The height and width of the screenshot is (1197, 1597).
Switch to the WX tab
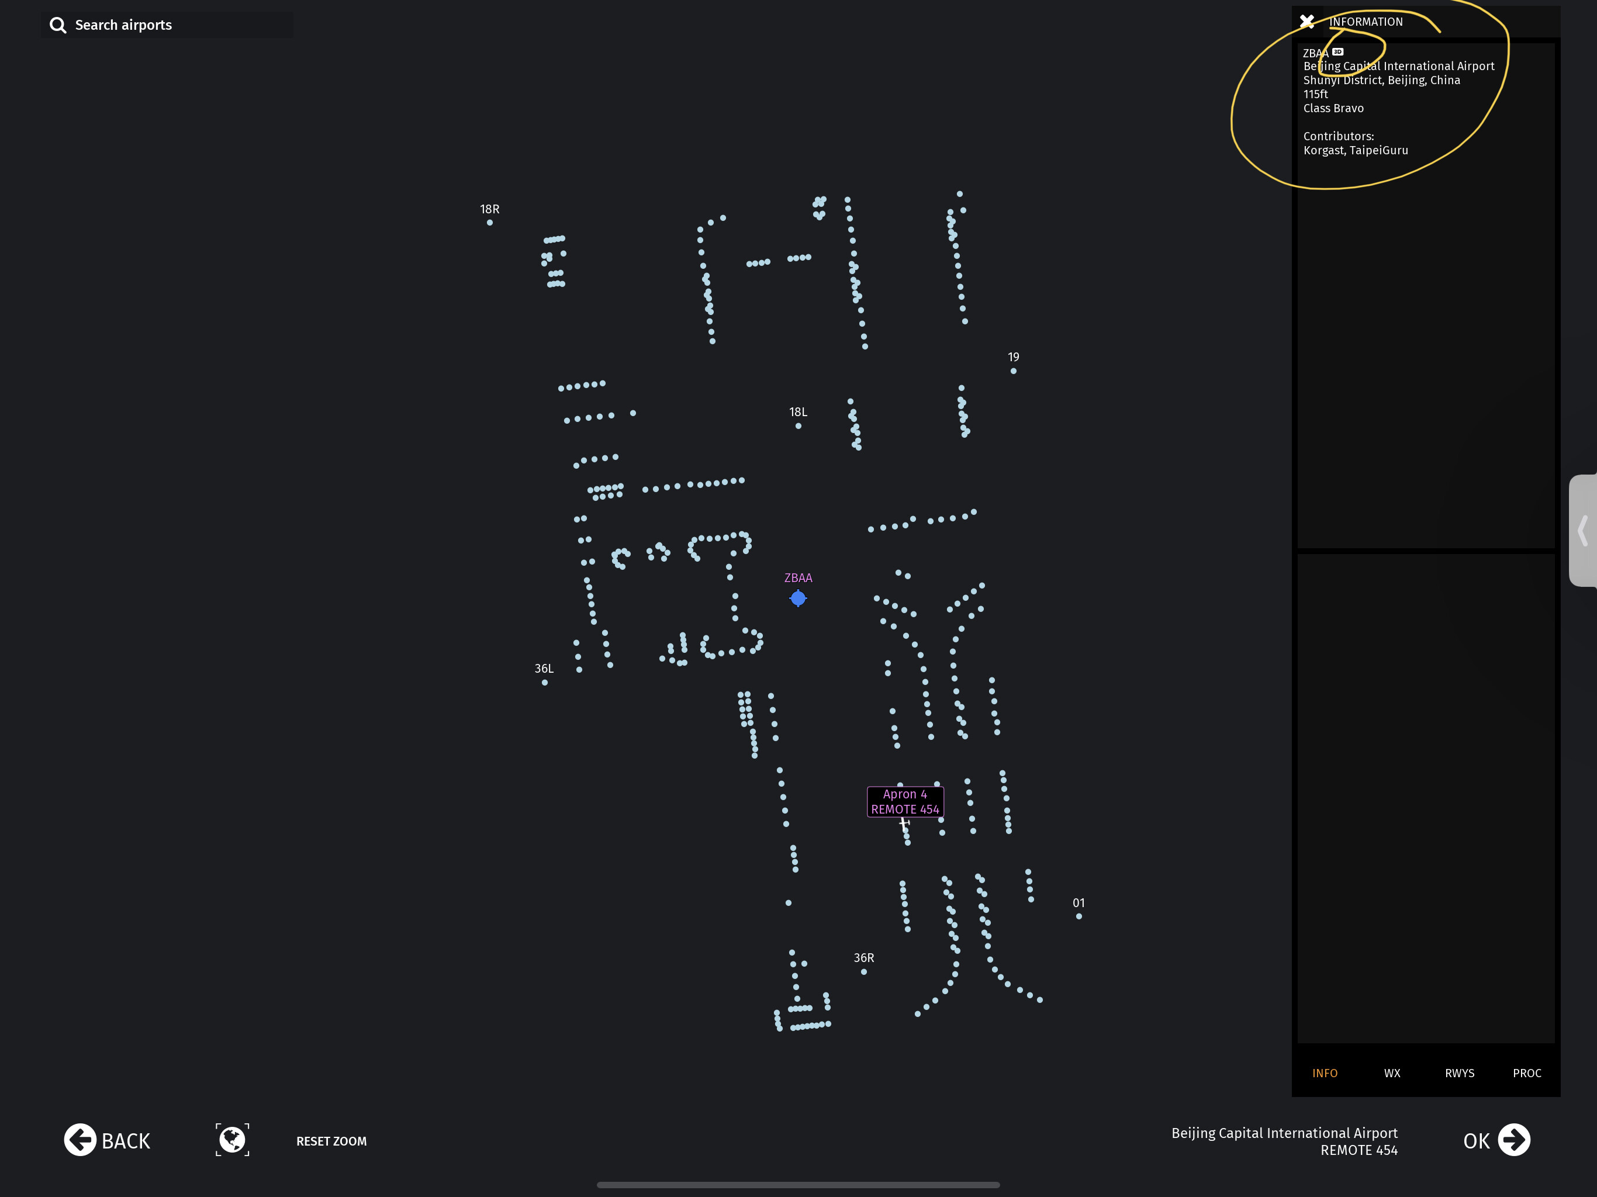(1392, 1073)
